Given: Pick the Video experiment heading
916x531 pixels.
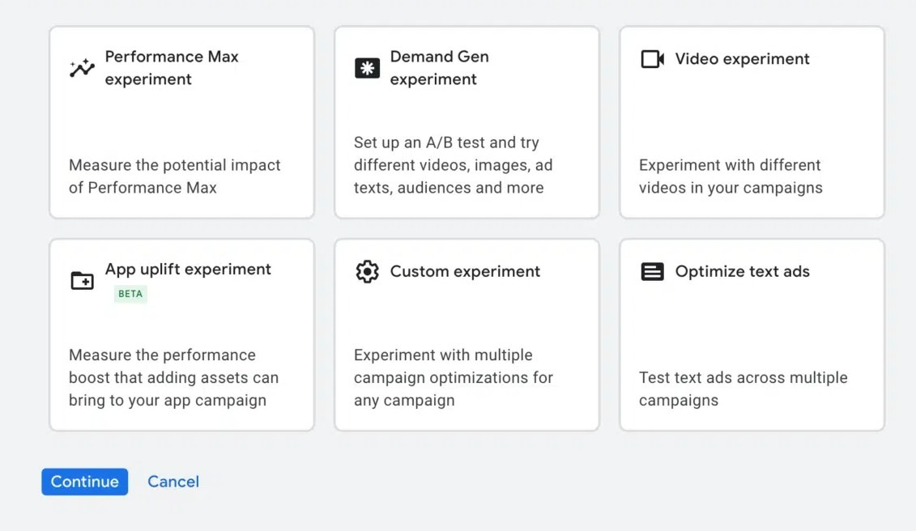Looking at the screenshot, I should tap(742, 59).
